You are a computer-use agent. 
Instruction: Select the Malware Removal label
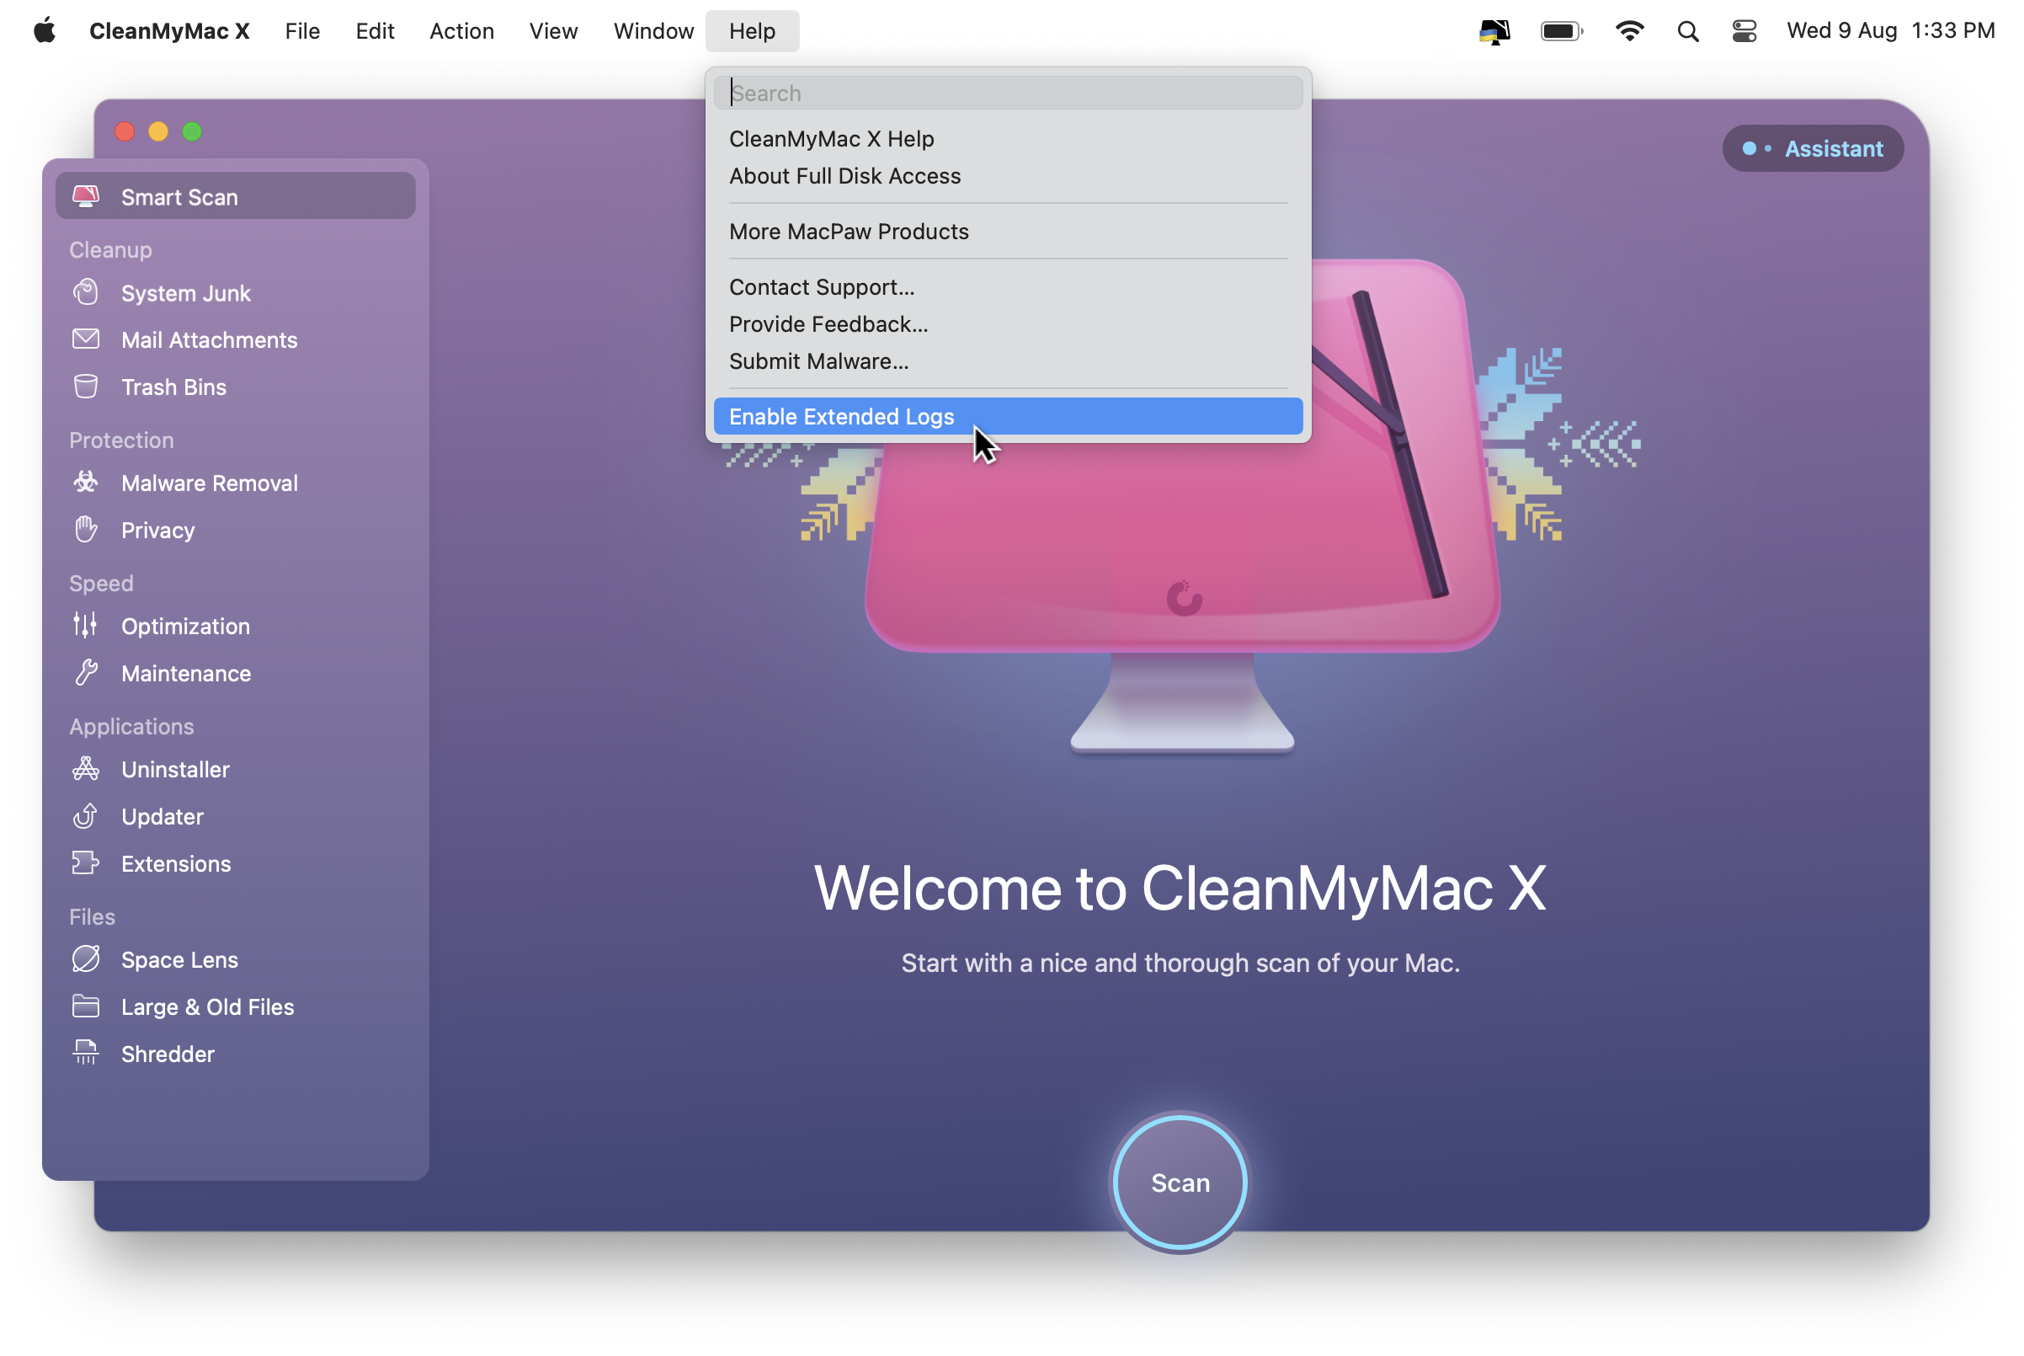(x=209, y=483)
